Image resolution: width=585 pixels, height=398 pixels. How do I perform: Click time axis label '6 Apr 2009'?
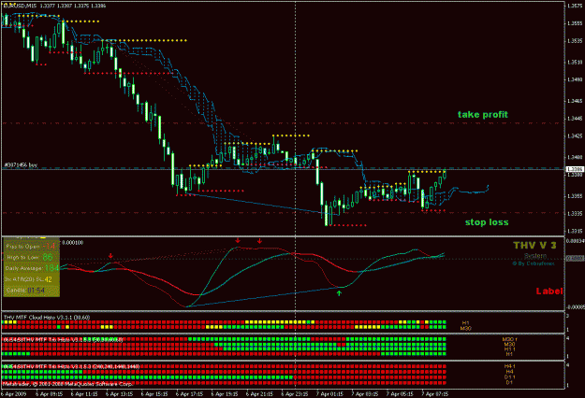(x=14, y=394)
